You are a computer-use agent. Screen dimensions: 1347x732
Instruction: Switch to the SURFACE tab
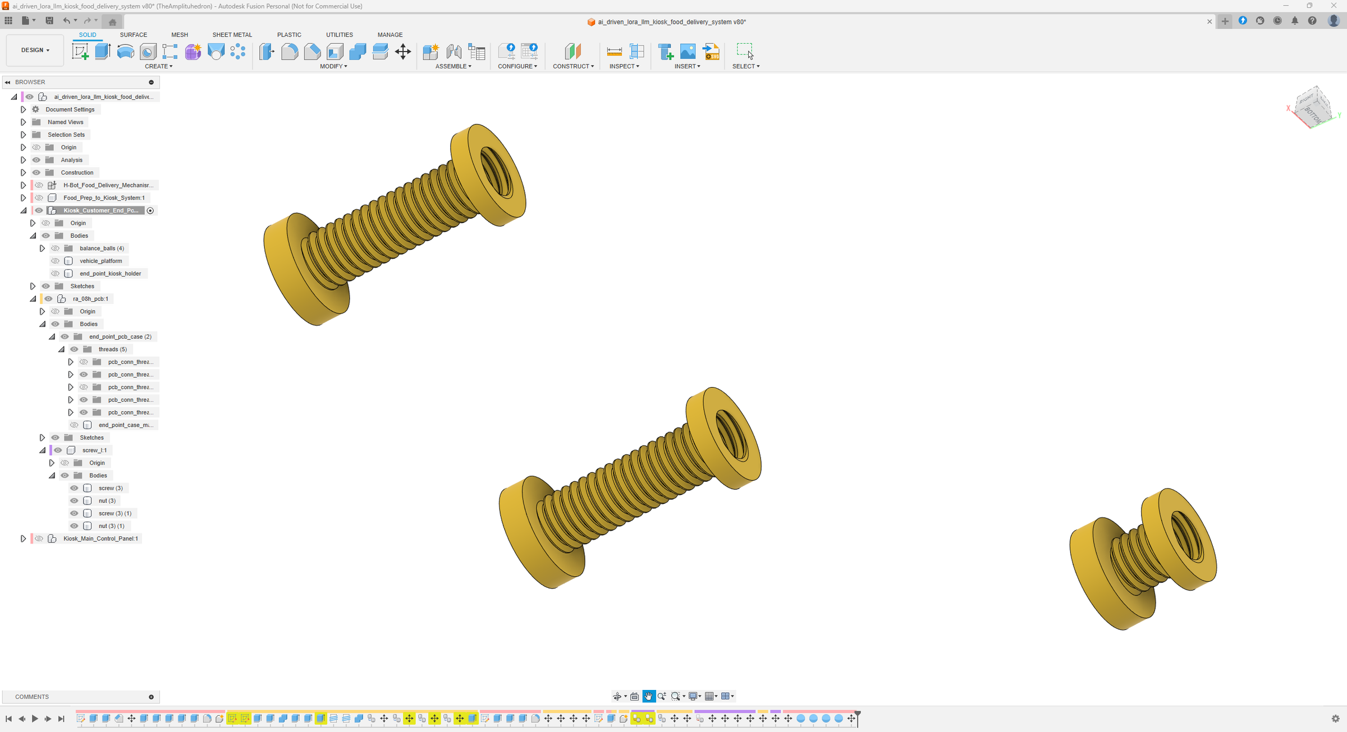pyautogui.click(x=133, y=35)
